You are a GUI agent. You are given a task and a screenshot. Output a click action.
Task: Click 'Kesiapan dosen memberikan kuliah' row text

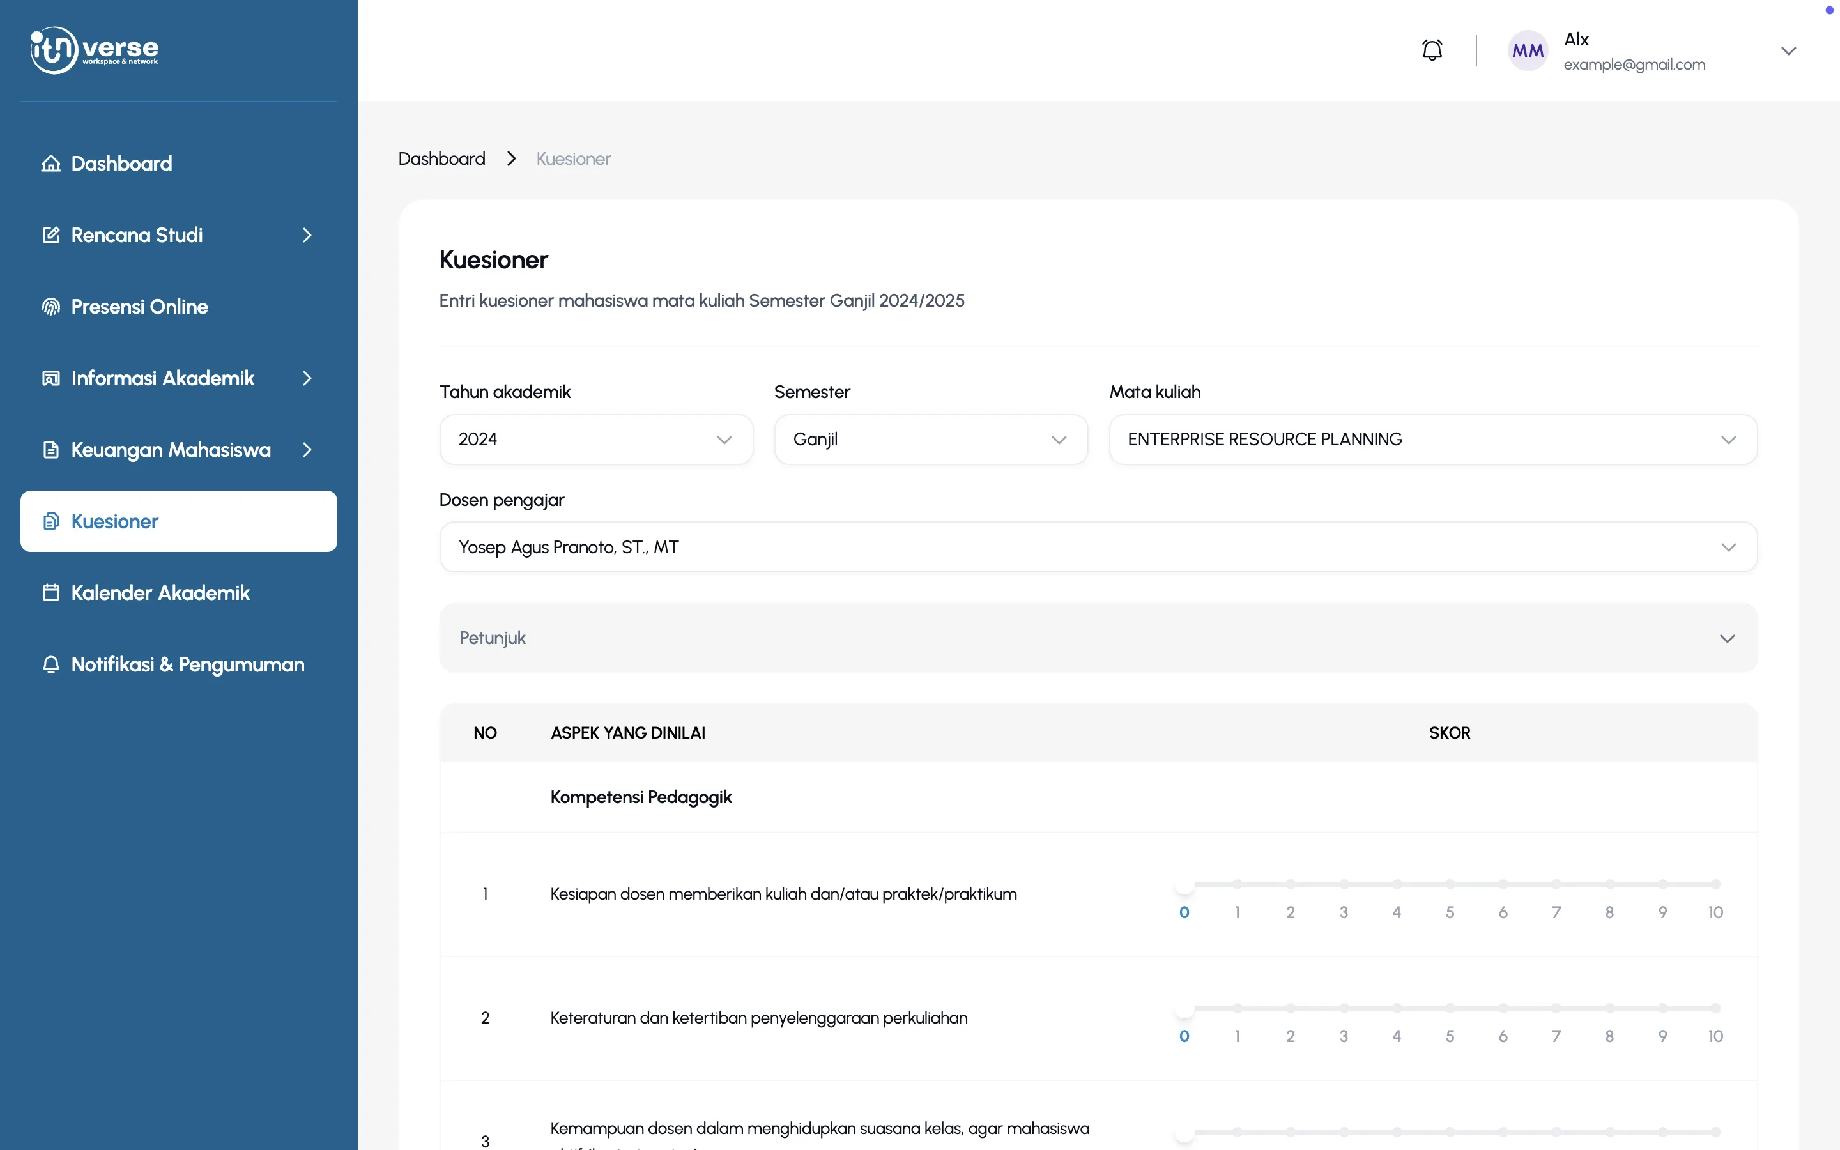tap(783, 894)
